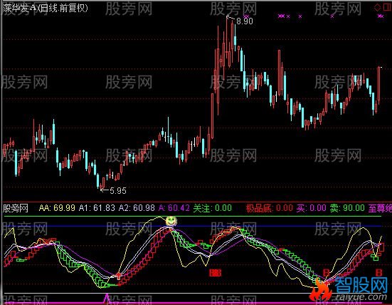Image resolution: width=392 pixels, height=305 pixels.
Task: Click the purple A: 60.42 indicator value
Action: [174, 208]
